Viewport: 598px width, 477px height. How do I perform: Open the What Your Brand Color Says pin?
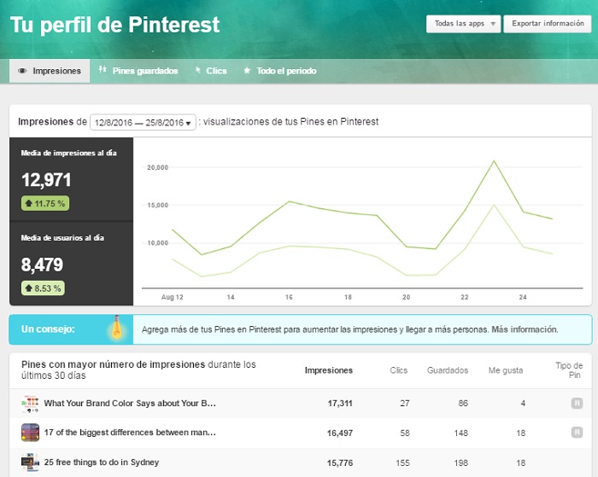(x=130, y=404)
